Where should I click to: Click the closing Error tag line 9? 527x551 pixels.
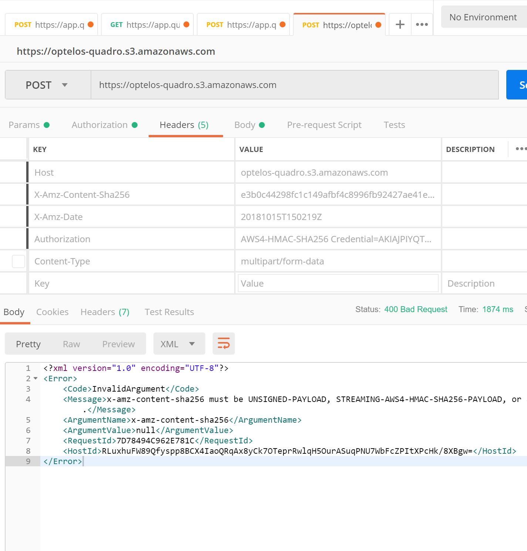click(63, 461)
